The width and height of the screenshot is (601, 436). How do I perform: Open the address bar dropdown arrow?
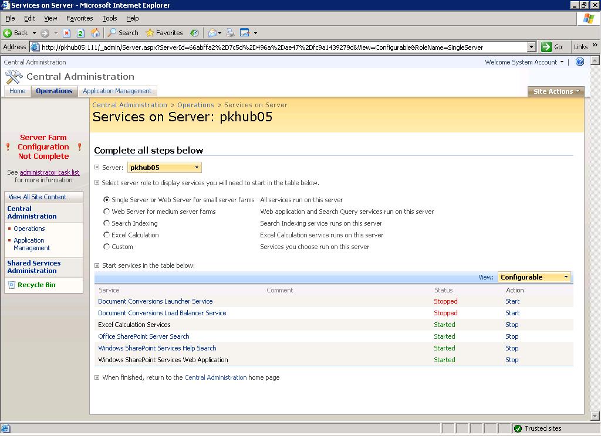point(531,47)
